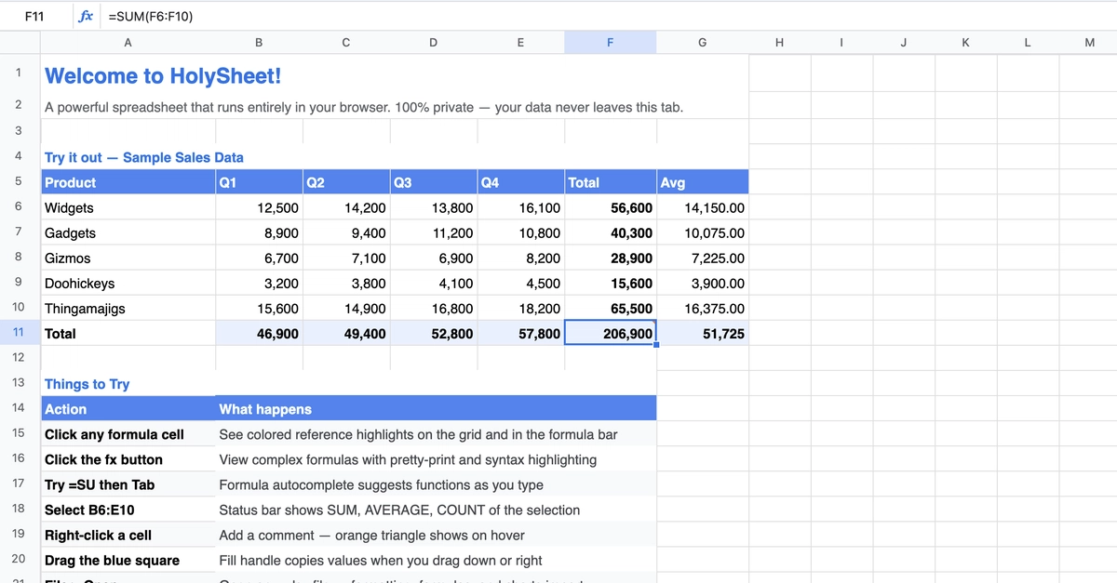Click the 'Click any formula cell' cell
1117x583 pixels.
[x=128, y=433]
